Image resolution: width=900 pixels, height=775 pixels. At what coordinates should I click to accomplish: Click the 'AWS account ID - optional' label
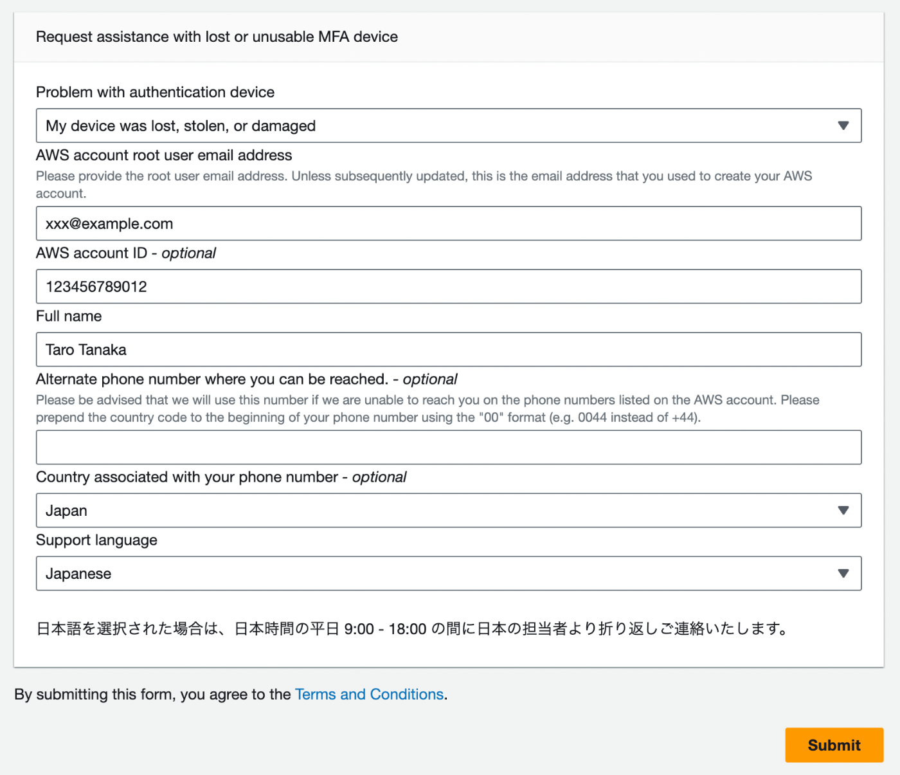[x=126, y=253]
